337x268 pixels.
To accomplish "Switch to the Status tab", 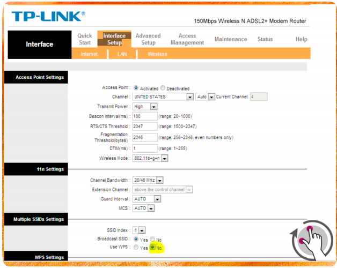I will click(265, 39).
